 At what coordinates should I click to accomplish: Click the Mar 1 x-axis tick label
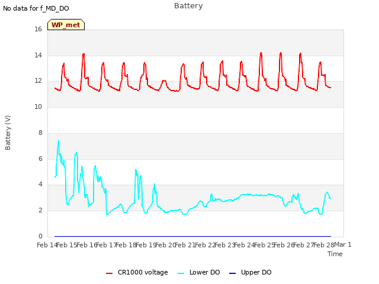[342, 244]
